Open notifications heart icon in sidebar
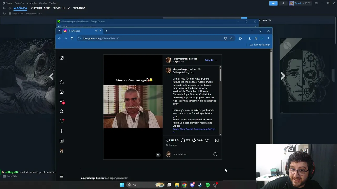The width and height of the screenshot is (337, 189). click(x=62, y=121)
